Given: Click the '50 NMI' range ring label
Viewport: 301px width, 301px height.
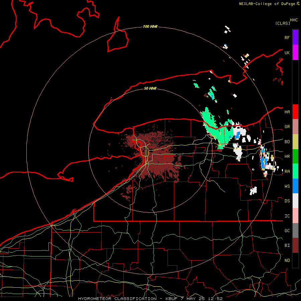Looking at the screenshot, I should coord(150,88).
